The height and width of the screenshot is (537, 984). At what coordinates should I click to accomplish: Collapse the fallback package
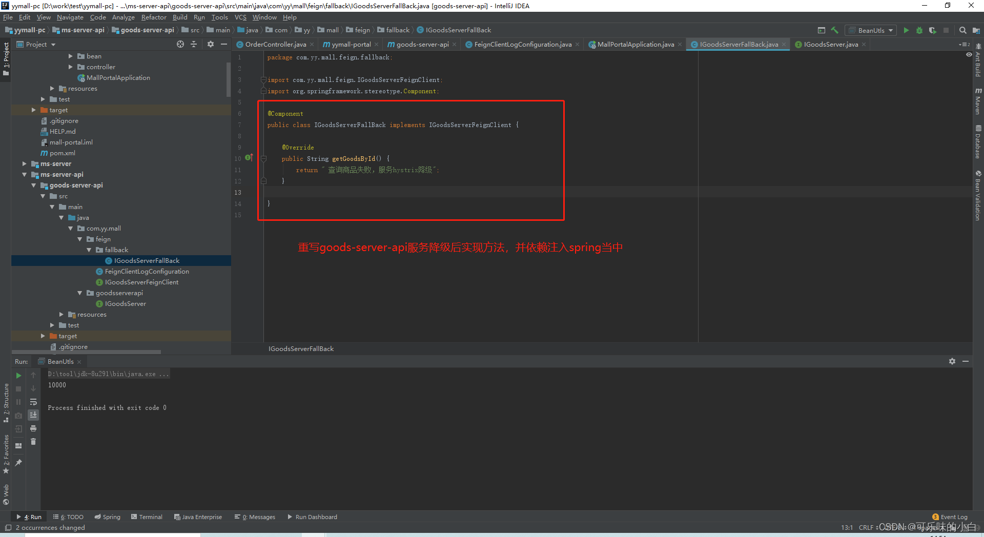(89, 250)
